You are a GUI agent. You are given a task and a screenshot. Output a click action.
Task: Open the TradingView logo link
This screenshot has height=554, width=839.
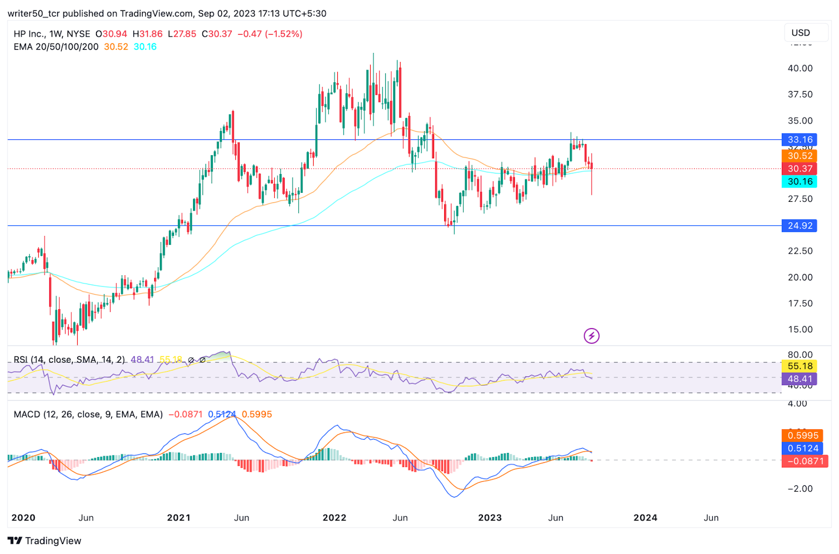[45, 540]
